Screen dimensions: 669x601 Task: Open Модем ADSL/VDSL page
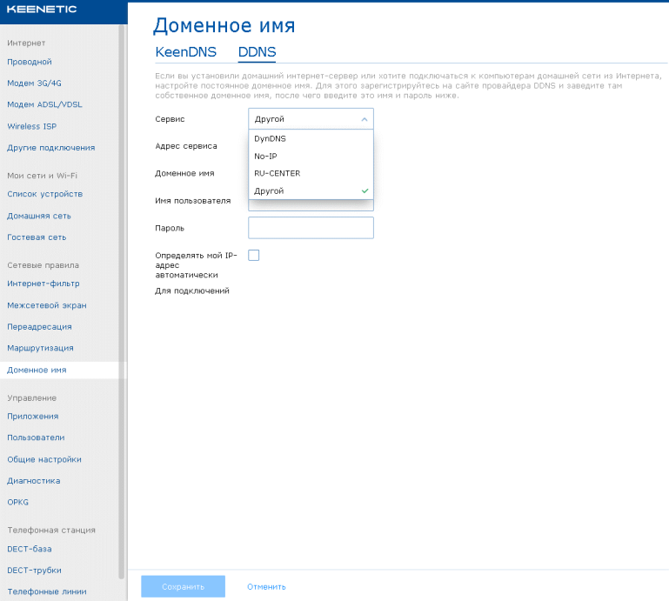point(44,104)
